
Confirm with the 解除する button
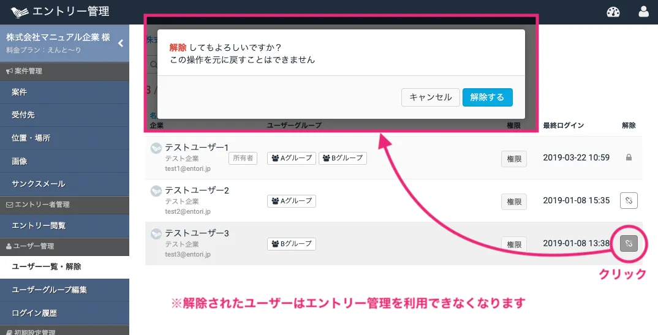(x=487, y=97)
